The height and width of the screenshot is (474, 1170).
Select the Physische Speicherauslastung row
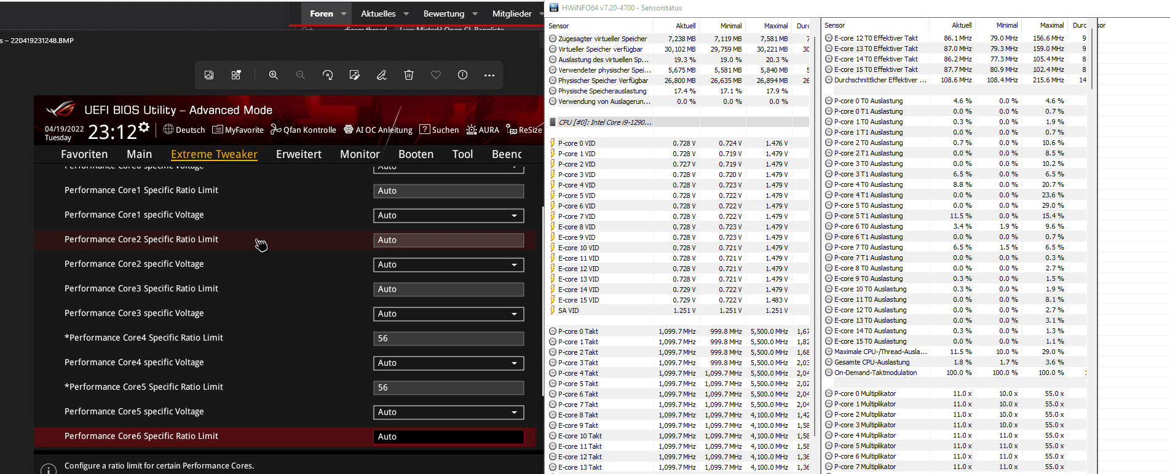tap(678, 91)
